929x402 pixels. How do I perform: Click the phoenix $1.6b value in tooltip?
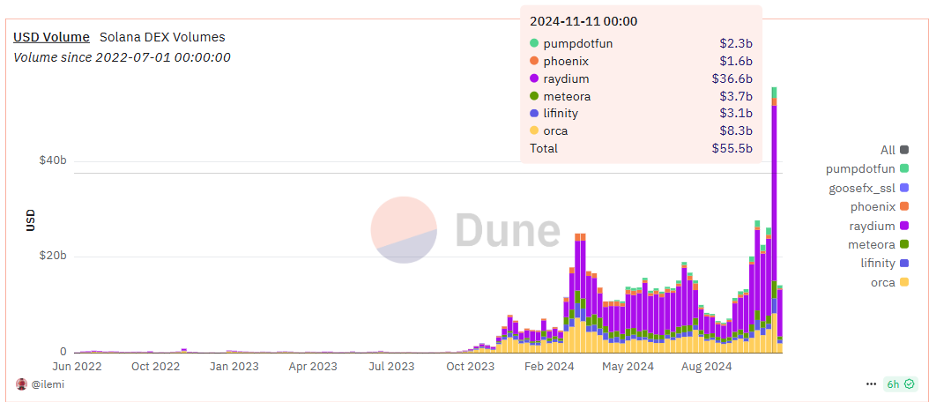coord(737,61)
